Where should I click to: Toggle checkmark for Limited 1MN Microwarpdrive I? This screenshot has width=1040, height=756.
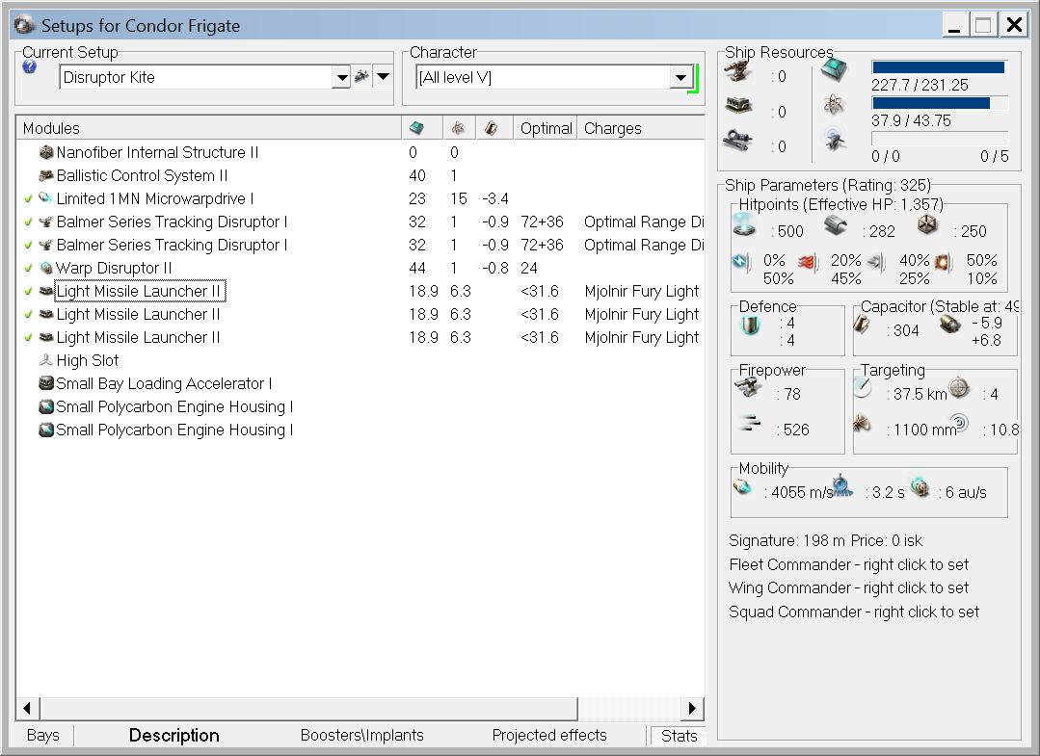pyautogui.click(x=28, y=198)
